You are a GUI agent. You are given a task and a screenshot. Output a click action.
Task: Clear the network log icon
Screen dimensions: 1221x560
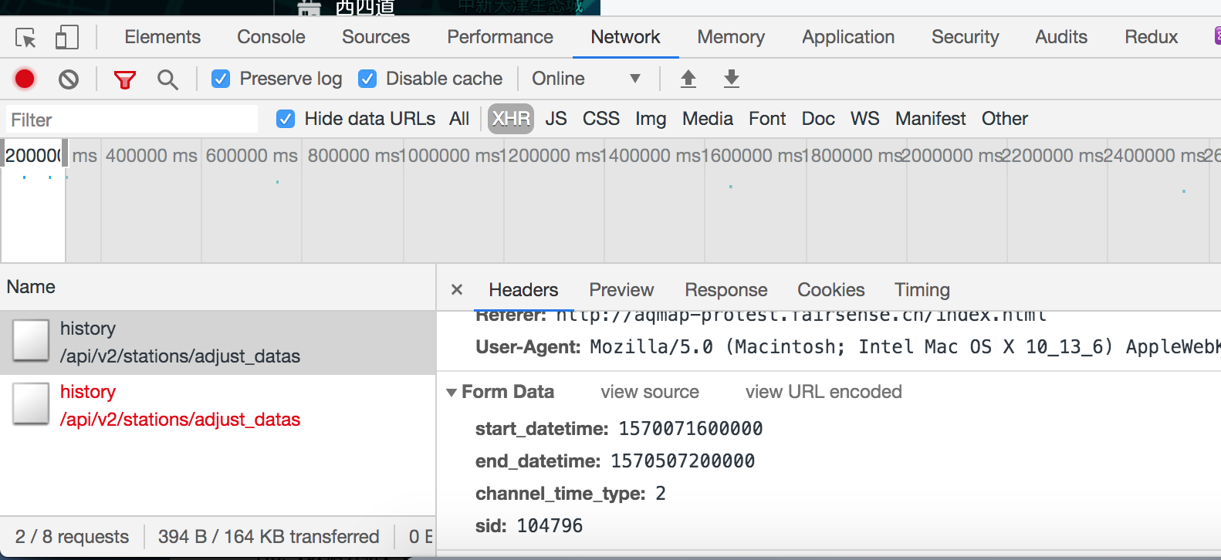(69, 79)
